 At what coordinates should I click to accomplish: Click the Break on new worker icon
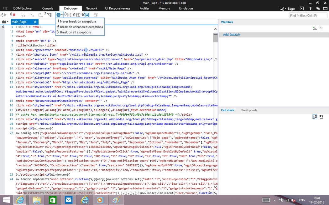click(x=50, y=15)
